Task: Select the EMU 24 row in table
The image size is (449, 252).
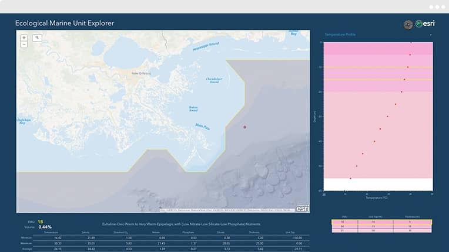Action: tap(381, 226)
